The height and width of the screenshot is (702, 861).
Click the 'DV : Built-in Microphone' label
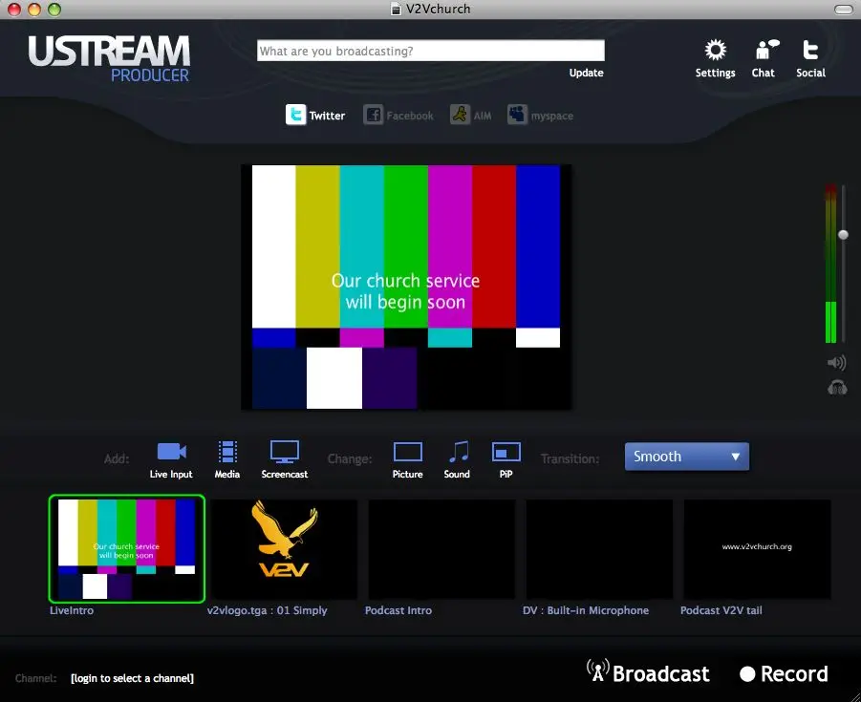[586, 610]
